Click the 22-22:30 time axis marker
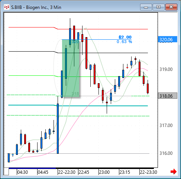Viewport: 181px width, 179px height. coord(67,172)
